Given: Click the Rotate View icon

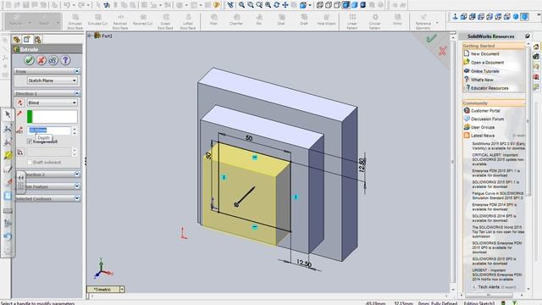Looking at the screenshot, I should coord(277,5).
